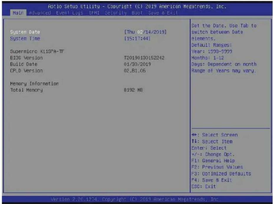Viewport: 273px width, 204px height.
Task: Open the Security tab
Action: pos(116,13)
